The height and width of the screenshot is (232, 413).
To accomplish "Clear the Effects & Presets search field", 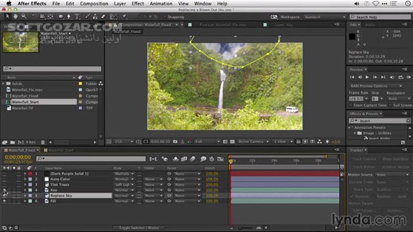I will (x=408, y=121).
